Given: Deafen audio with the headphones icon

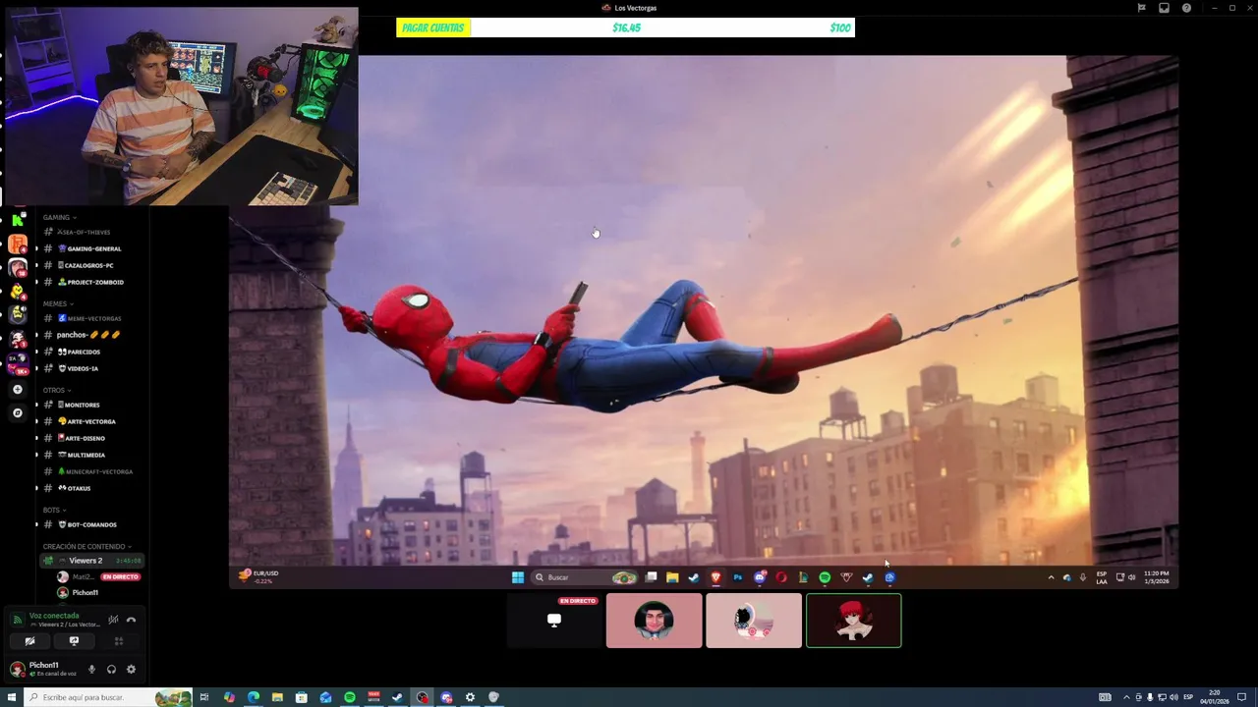Looking at the screenshot, I should [111, 670].
